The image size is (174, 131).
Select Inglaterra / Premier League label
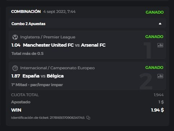(48, 37)
